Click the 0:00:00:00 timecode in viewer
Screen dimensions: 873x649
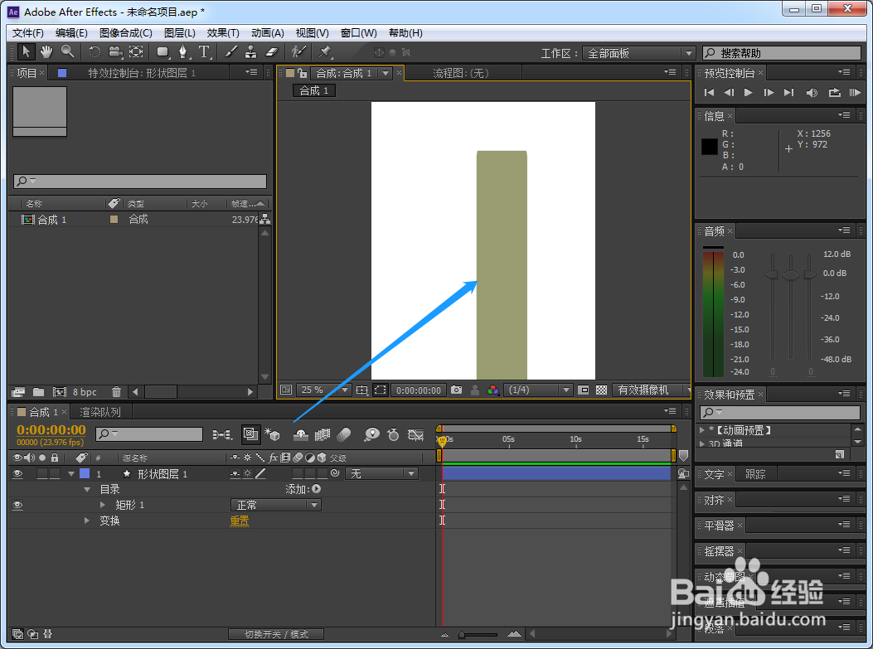419,390
